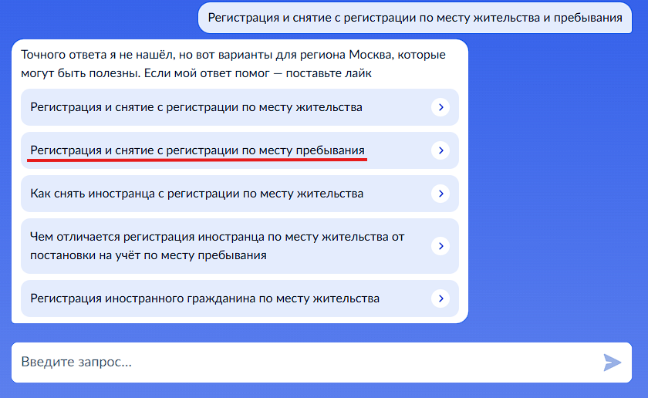Open 'Регистрация иностранного гражданина по месту жительства'
The width and height of the screenshot is (648, 398).
240,298
